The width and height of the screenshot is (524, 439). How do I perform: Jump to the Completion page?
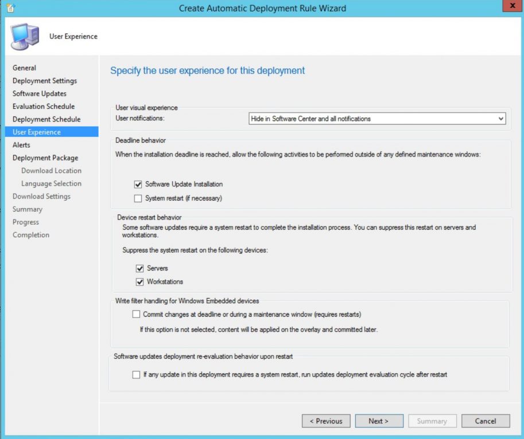tap(30, 234)
